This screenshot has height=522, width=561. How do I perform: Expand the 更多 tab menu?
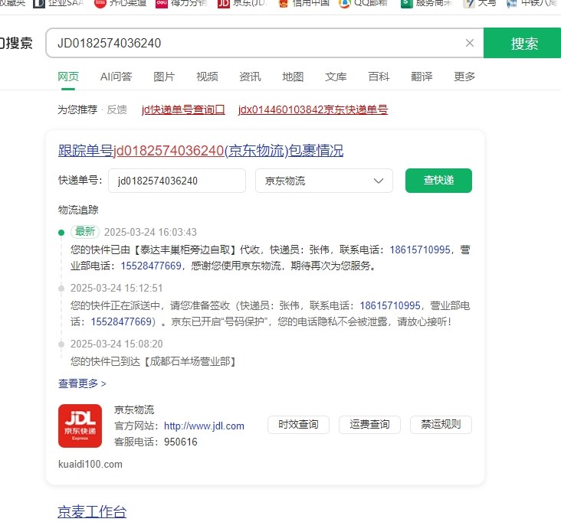point(464,77)
